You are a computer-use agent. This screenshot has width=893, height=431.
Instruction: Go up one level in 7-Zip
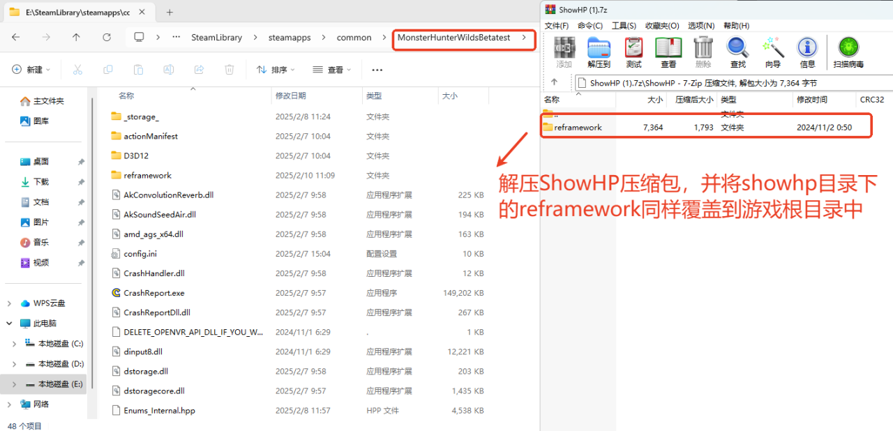point(555,82)
